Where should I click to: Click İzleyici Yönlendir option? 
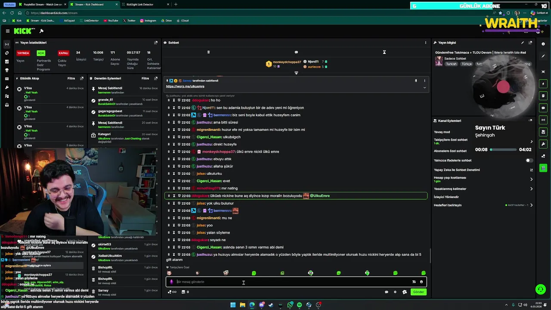tap(446, 197)
